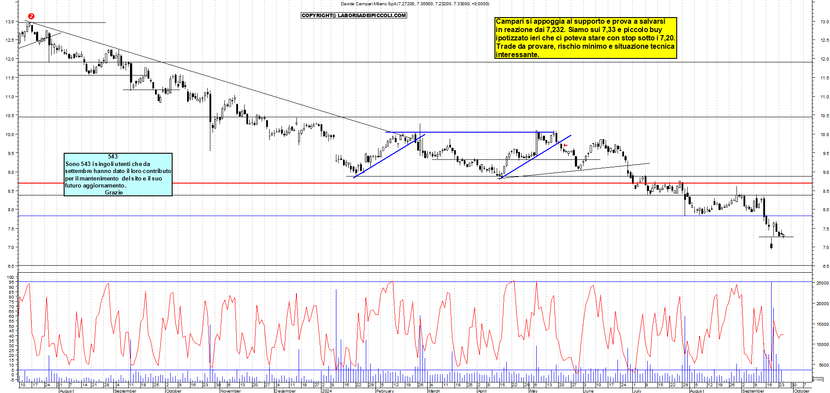Click '5000' on the volume scale
Image resolution: width=830 pixels, height=393 pixels.
click(x=823, y=365)
